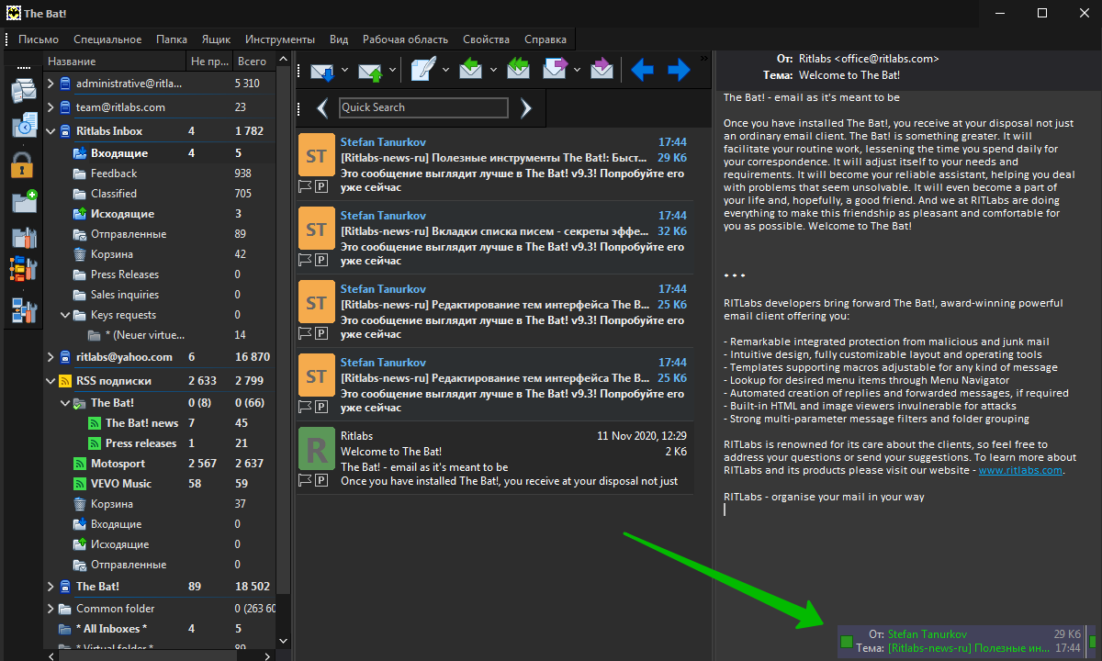Collapse the RSS подписки tree
The width and height of the screenshot is (1102, 661).
click(51, 381)
